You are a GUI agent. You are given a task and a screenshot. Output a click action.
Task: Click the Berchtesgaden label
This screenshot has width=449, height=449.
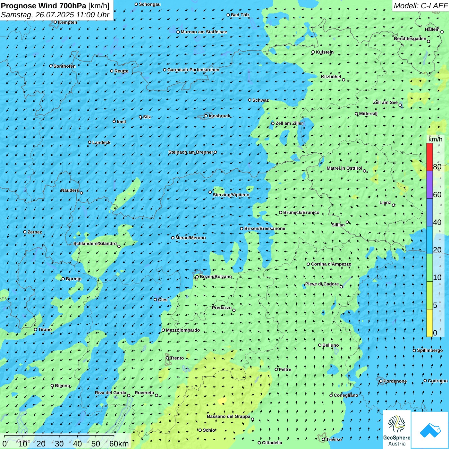(410, 38)
